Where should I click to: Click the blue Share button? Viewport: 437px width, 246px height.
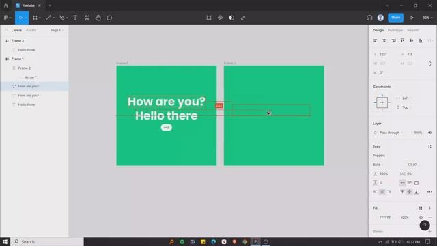396,18
